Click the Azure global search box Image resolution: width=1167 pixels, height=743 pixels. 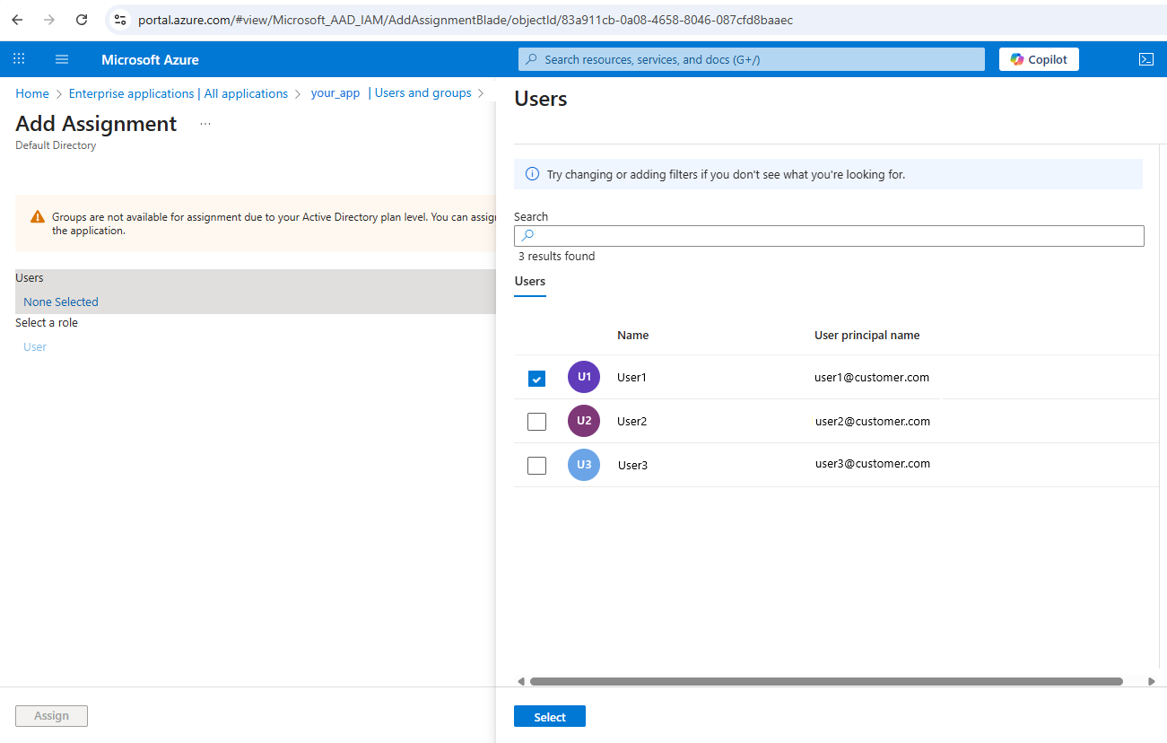(752, 59)
